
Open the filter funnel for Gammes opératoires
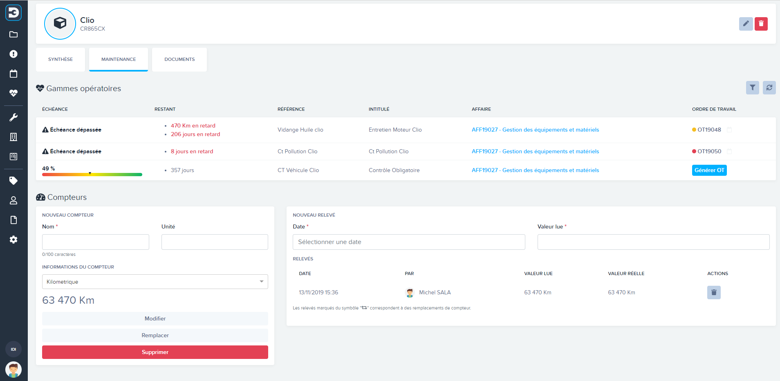[752, 87]
